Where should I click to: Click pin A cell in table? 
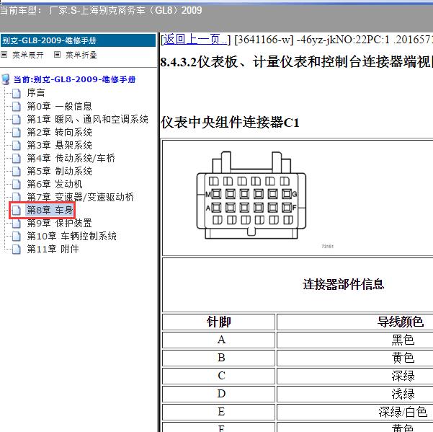[218, 340]
